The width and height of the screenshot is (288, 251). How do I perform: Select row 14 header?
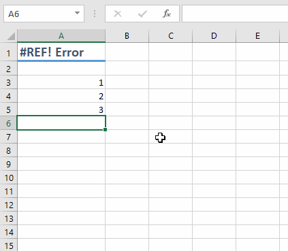(9, 232)
